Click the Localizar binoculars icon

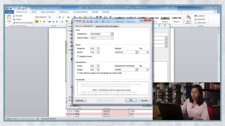[x=196, y=16]
